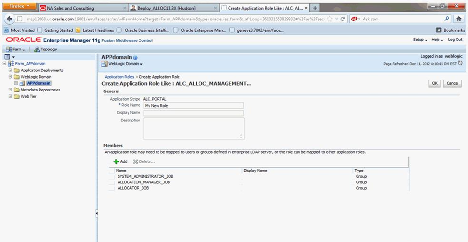468x242 pixels.
Task: Expand the Application Deployments tree node
Action: (10, 70)
